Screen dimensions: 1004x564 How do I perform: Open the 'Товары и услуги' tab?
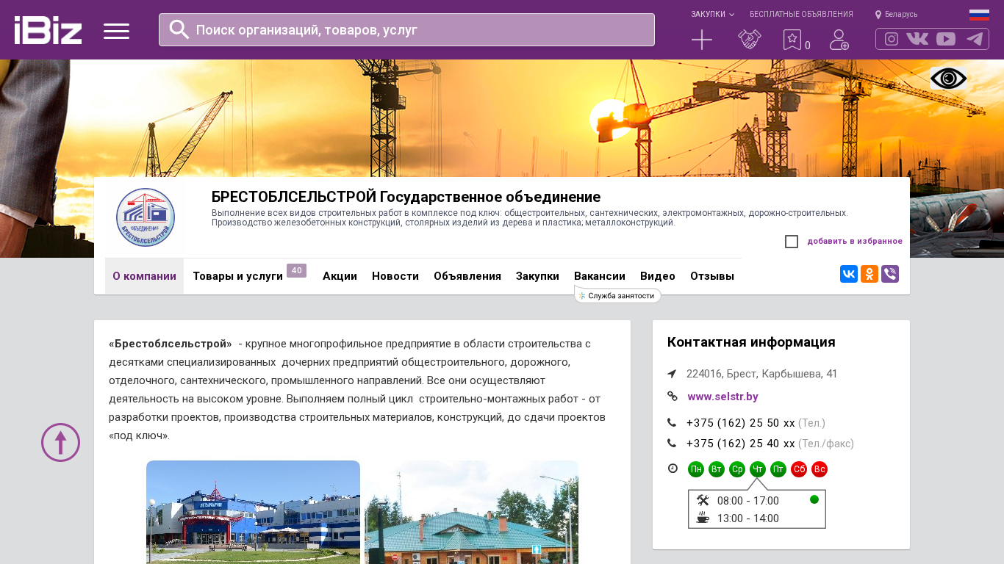[x=237, y=276]
